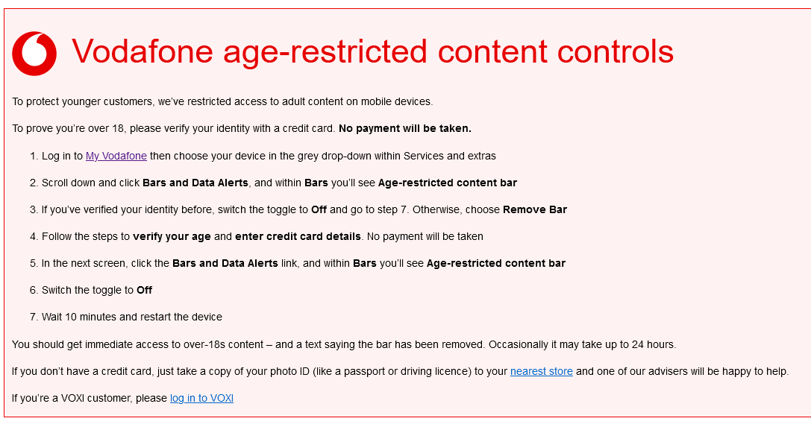
Task: Click the Vodafone age-restricted content controls heading
Action: pyautogui.click(x=372, y=51)
